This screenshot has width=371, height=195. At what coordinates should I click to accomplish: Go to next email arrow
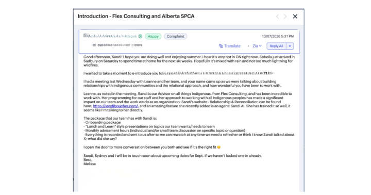285,17
